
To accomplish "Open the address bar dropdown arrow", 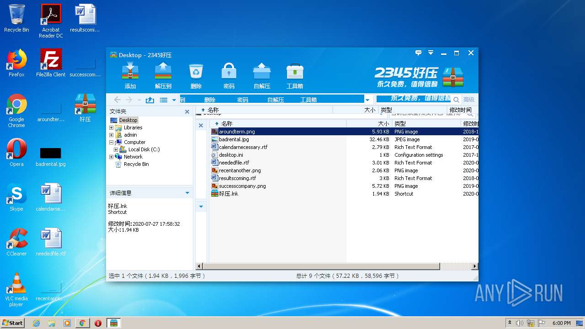I will pos(367,100).
